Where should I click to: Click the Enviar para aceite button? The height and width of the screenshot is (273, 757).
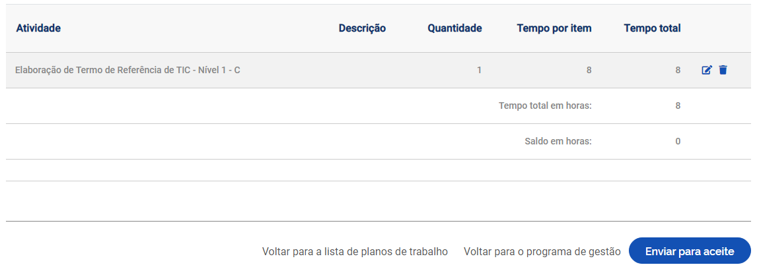coord(690,251)
